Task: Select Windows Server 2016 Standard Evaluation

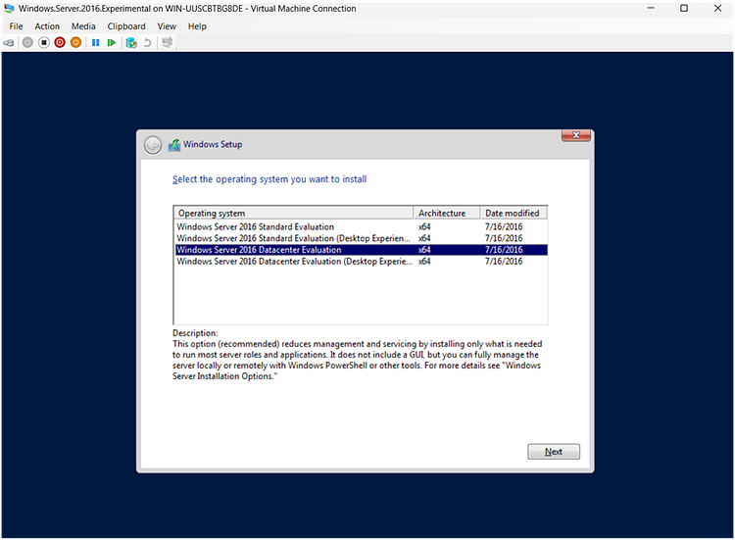Action: click(x=362, y=226)
